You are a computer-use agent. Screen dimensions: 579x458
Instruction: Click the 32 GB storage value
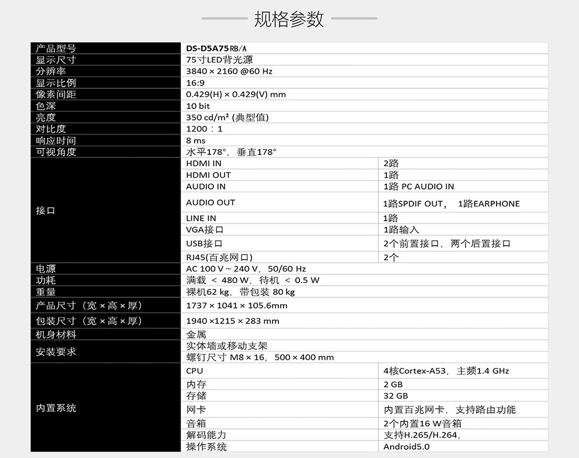(x=395, y=396)
